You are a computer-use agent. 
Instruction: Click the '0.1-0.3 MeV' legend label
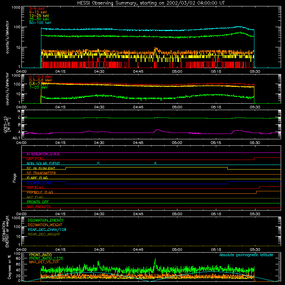click(x=41, y=77)
